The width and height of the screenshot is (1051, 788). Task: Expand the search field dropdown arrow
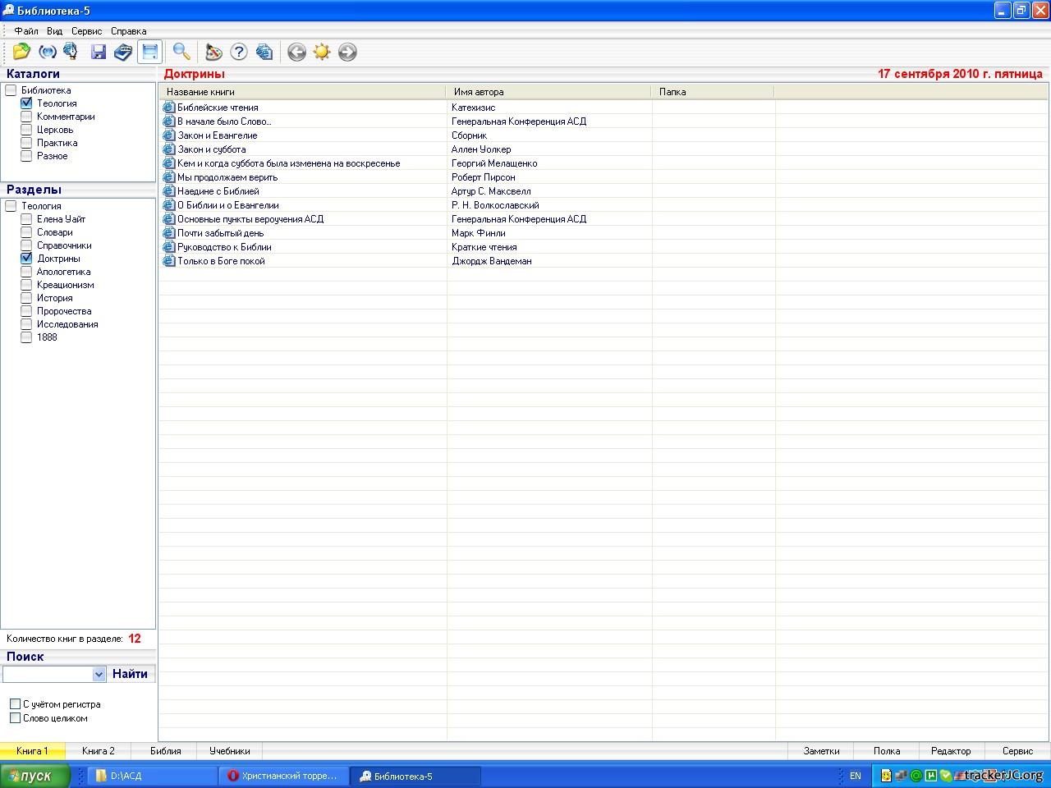(99, 674)
